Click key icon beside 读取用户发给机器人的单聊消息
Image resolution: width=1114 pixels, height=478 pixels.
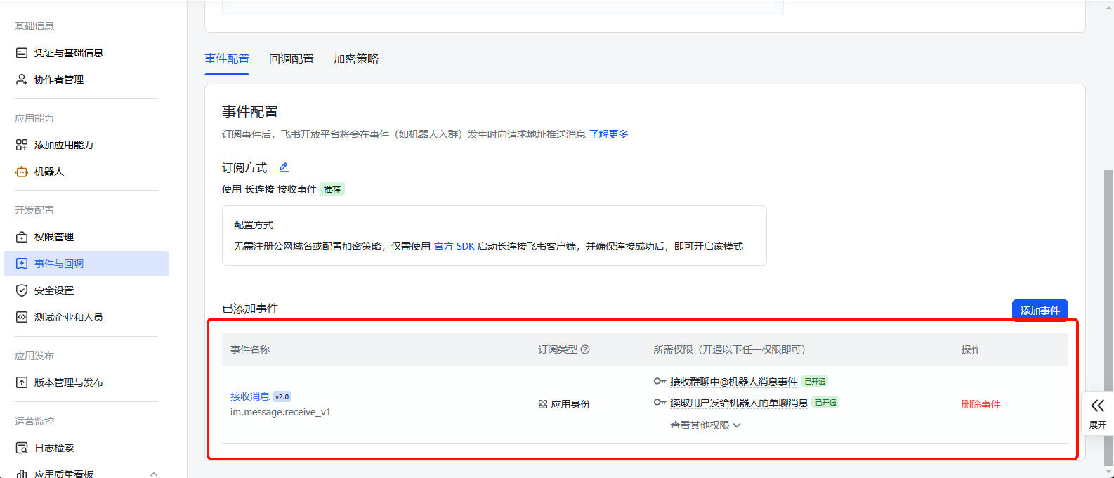point(660,402)
